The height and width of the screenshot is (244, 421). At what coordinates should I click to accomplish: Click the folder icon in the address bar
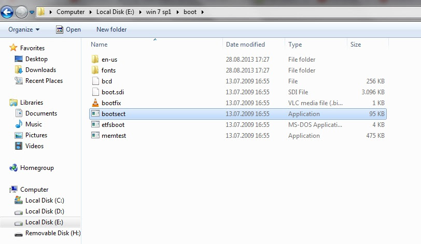point(41,12)
